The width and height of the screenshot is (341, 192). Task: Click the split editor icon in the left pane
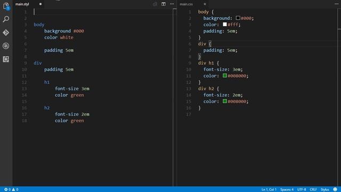(164, 4)
